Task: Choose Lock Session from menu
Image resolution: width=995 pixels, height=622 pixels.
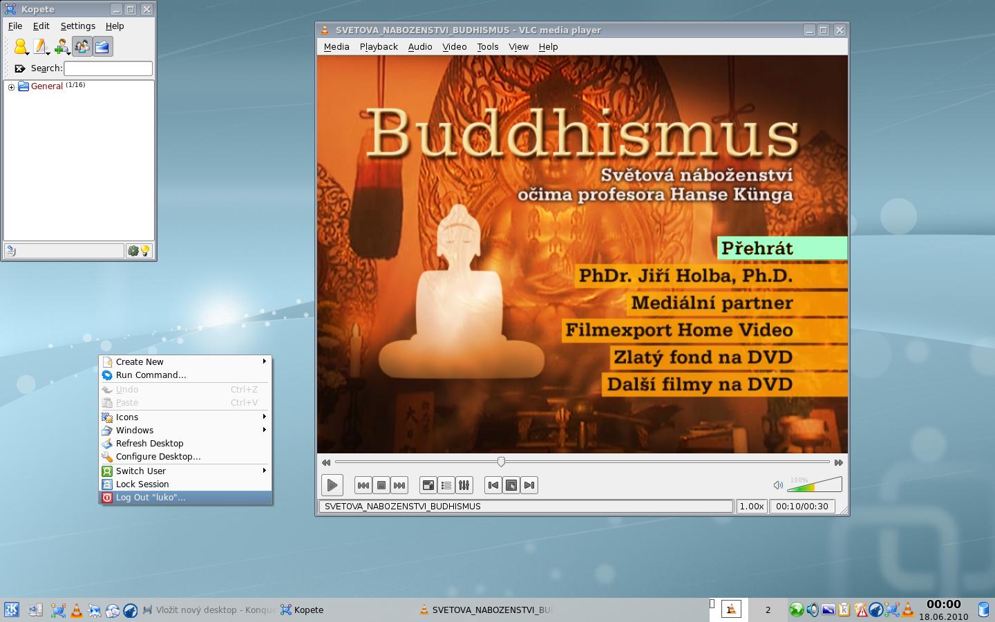Action: pyautogui.click(x=186, y=484)
